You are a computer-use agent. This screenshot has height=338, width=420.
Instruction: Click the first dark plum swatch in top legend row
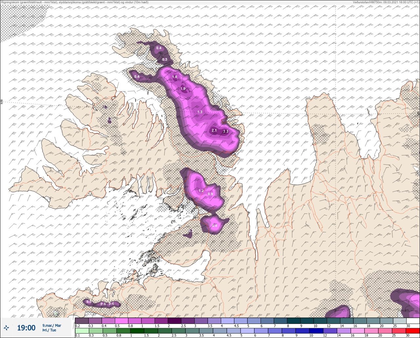82,321
